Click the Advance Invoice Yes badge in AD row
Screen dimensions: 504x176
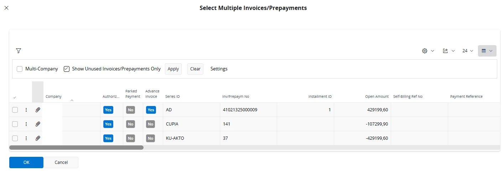point(151,110)
